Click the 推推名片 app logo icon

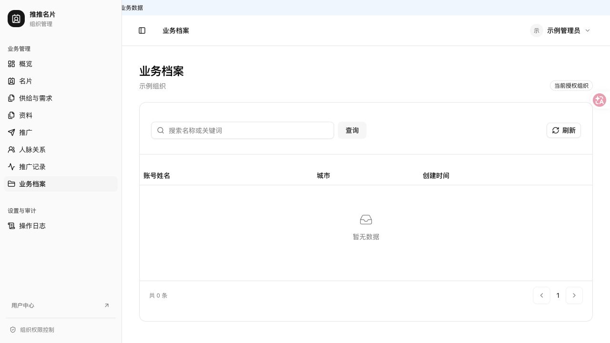pyautogui.click(x=16, y=19)
